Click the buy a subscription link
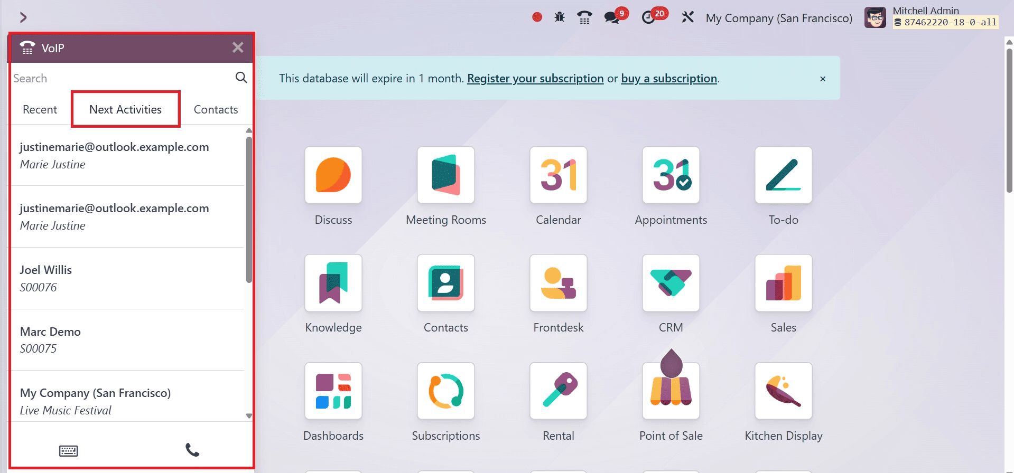1014x473 pixels. tap(668, 79)
